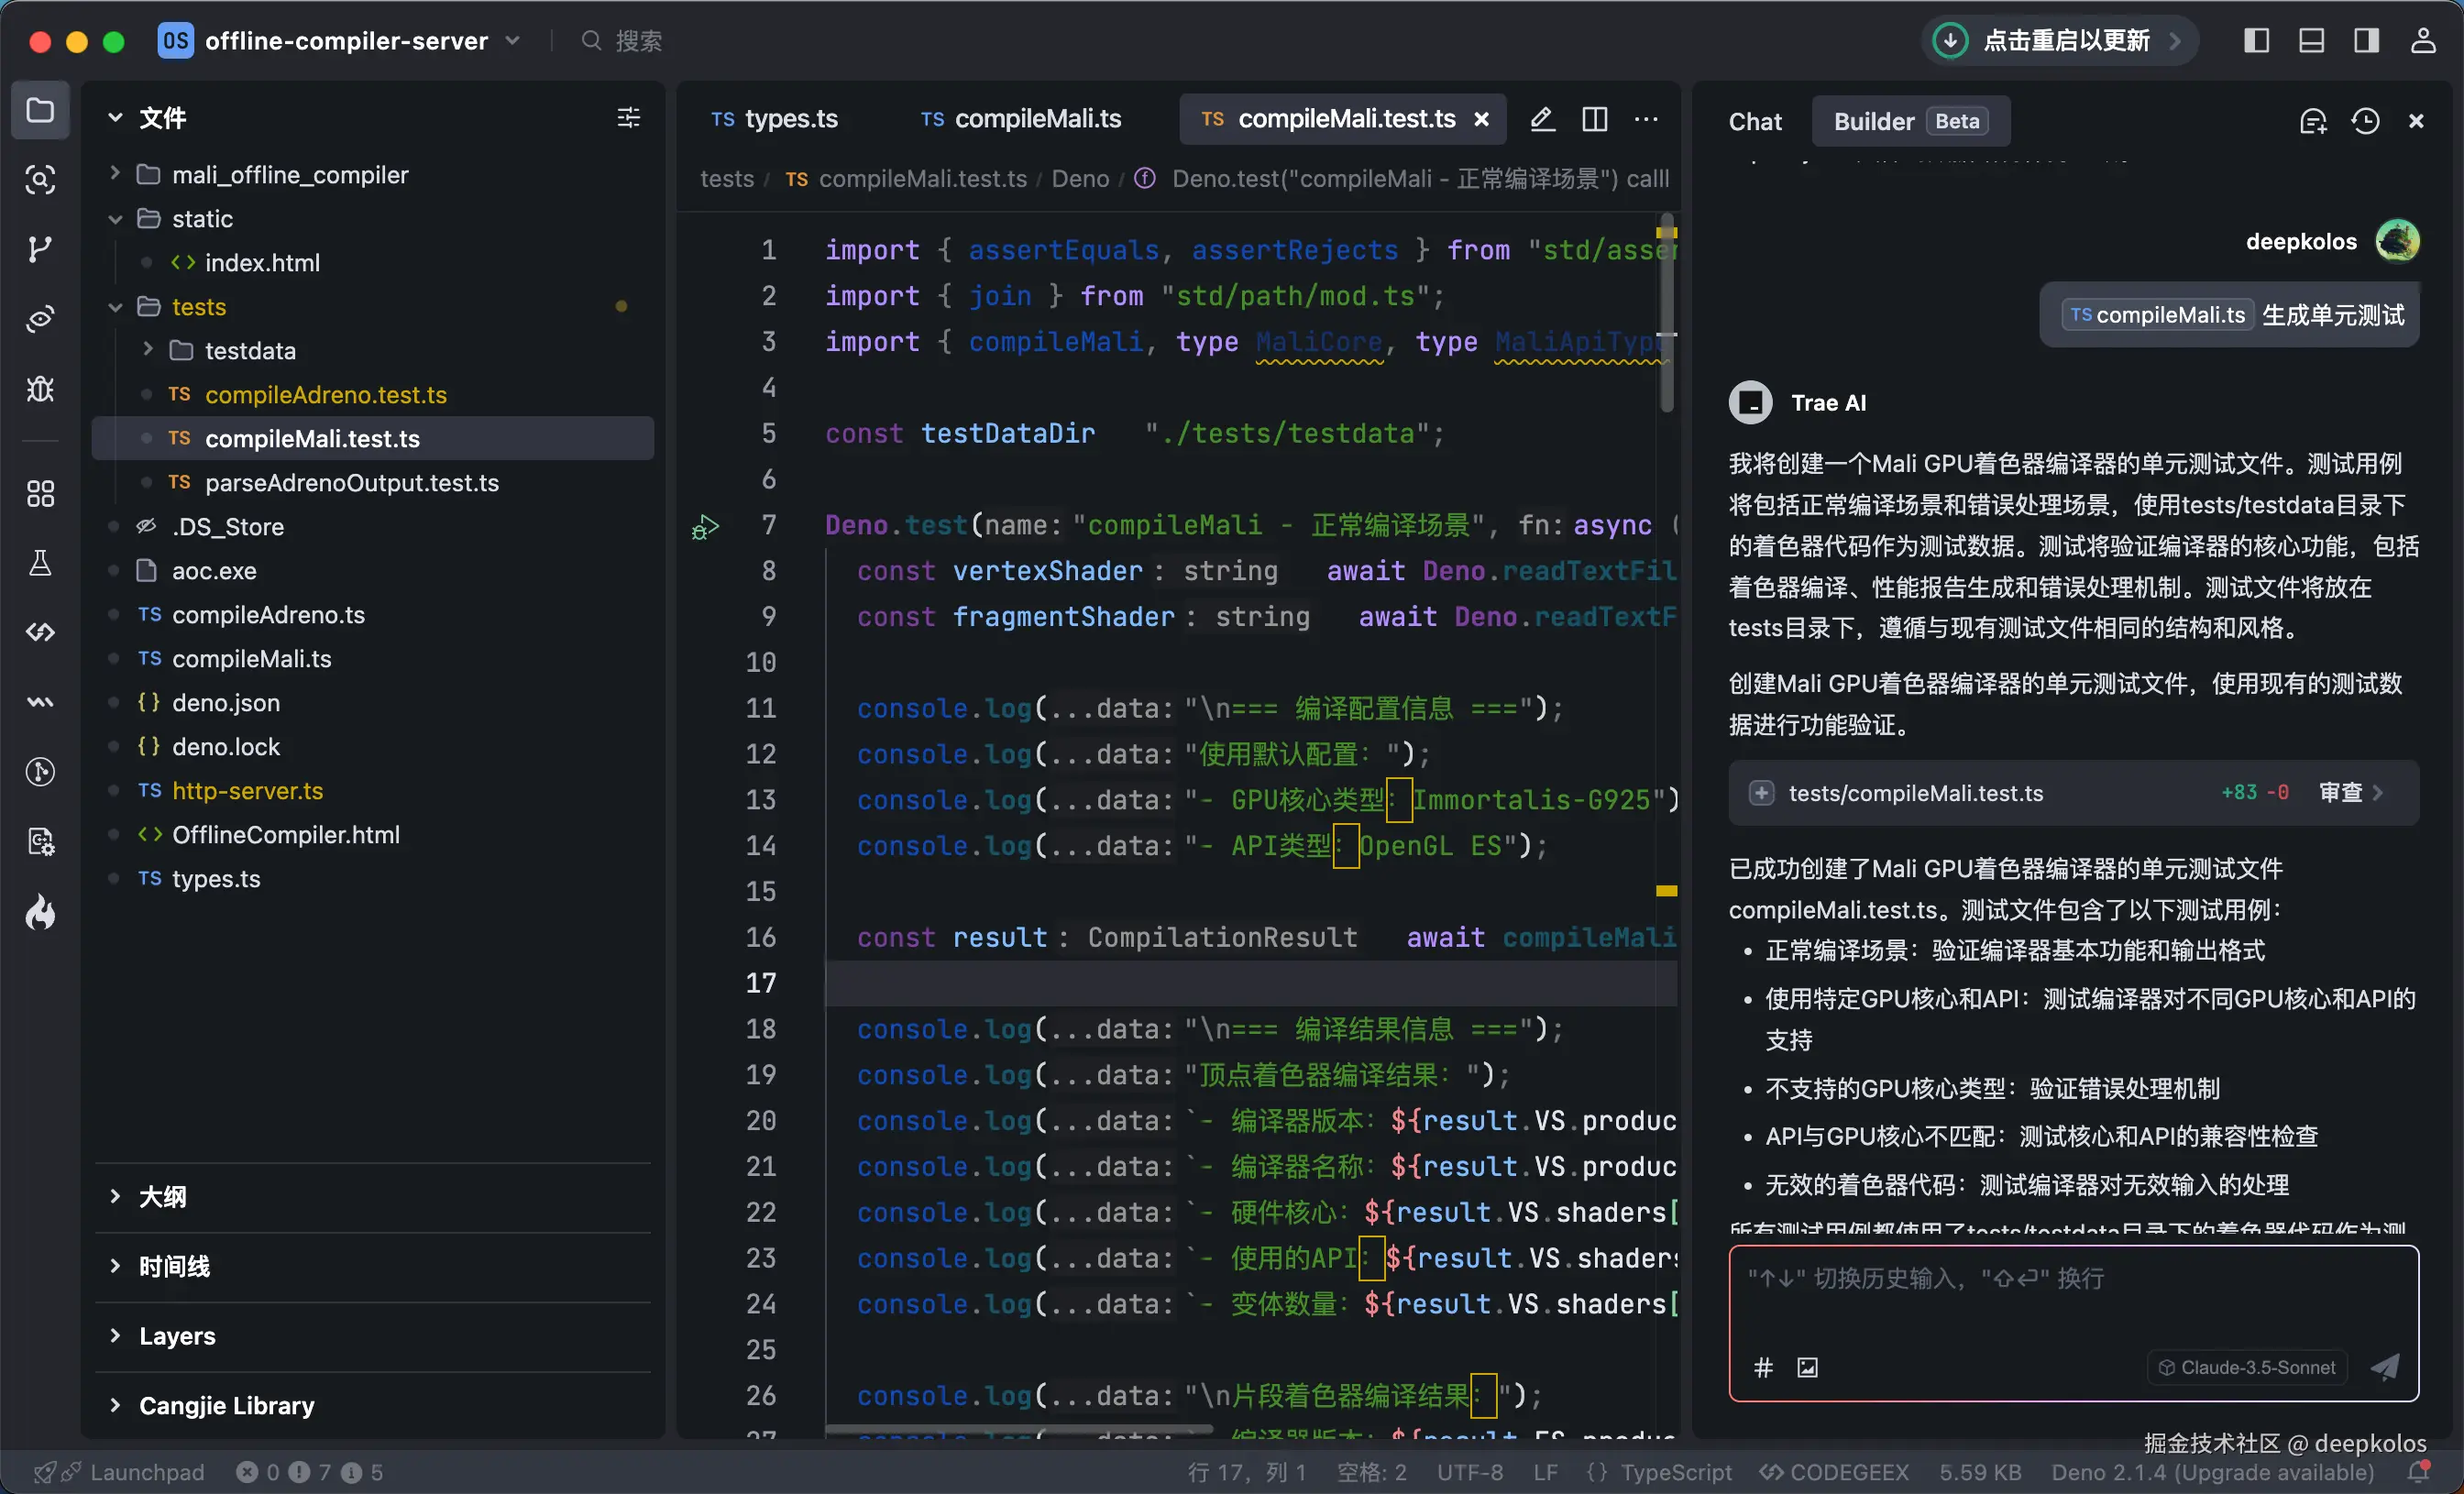
Task: Open the source control branch icon
Action: point(40,249)
